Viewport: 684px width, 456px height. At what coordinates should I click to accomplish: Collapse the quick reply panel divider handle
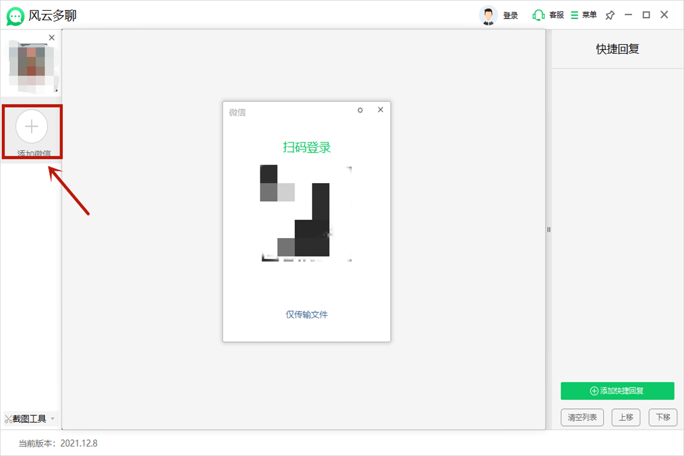tap(548, 229)
